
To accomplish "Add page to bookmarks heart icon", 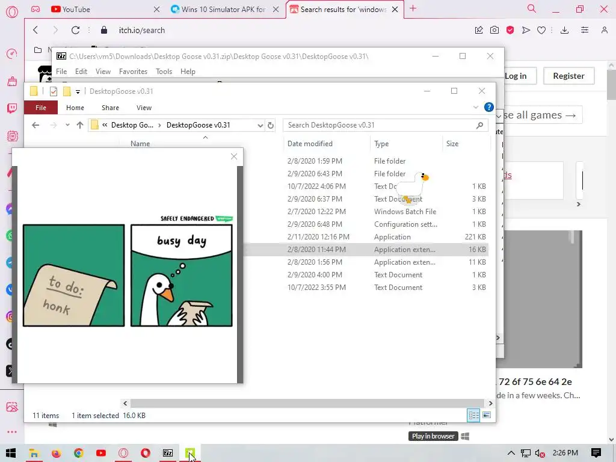I will [541, 30].
